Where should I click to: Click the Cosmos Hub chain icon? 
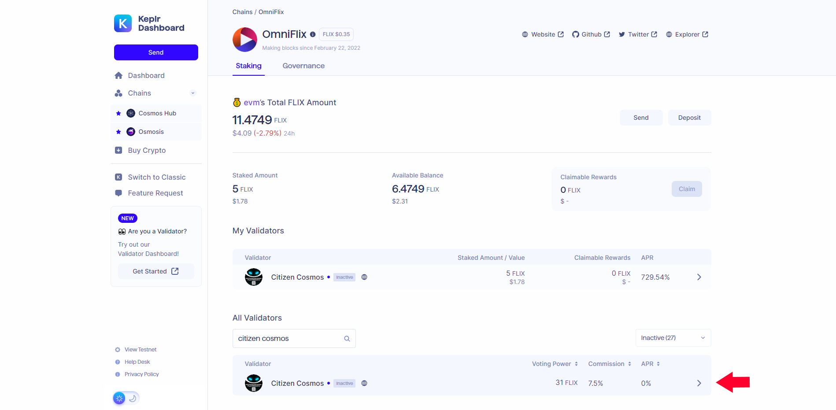131,113
